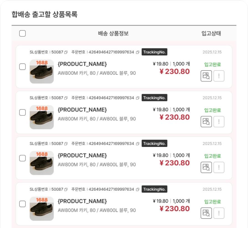Copy SL product number in third row

(x=66, y=144)
